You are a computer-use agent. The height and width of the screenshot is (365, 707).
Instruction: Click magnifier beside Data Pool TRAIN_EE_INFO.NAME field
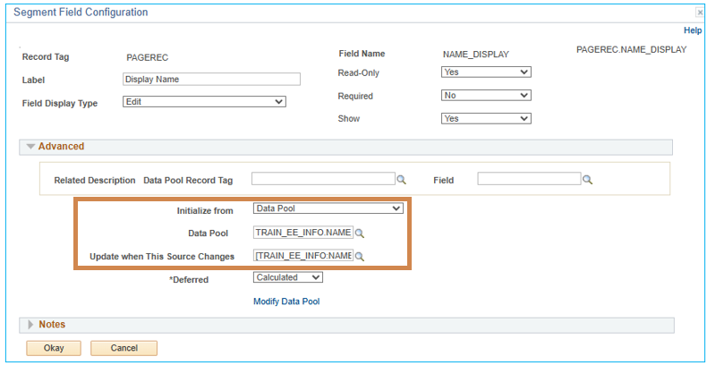point(360,233)
